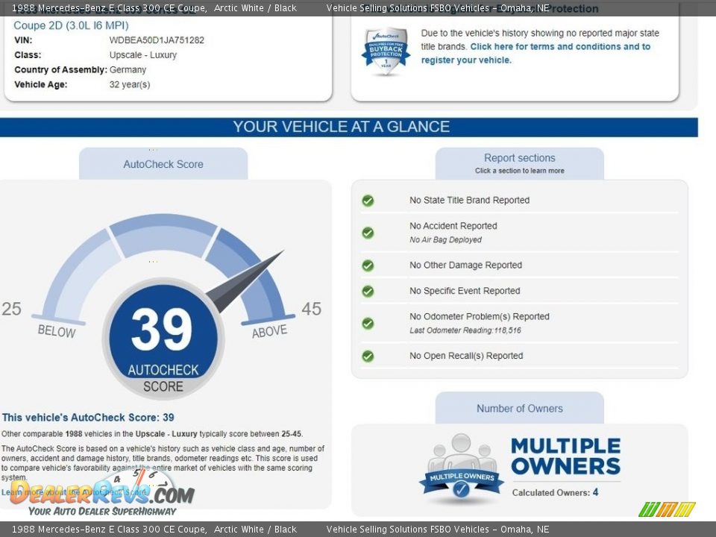Click the green check beside No State Title Brand
716x537 pixels.
368,201
